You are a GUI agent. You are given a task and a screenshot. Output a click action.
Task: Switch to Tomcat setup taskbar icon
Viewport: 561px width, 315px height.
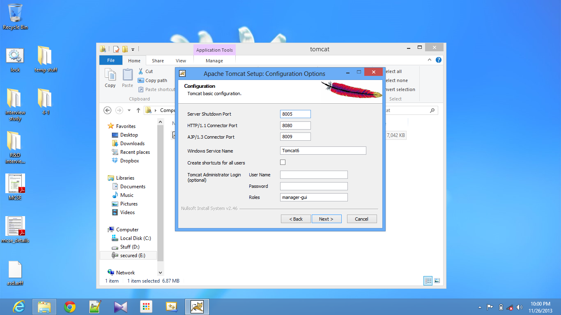pos(197,306)
